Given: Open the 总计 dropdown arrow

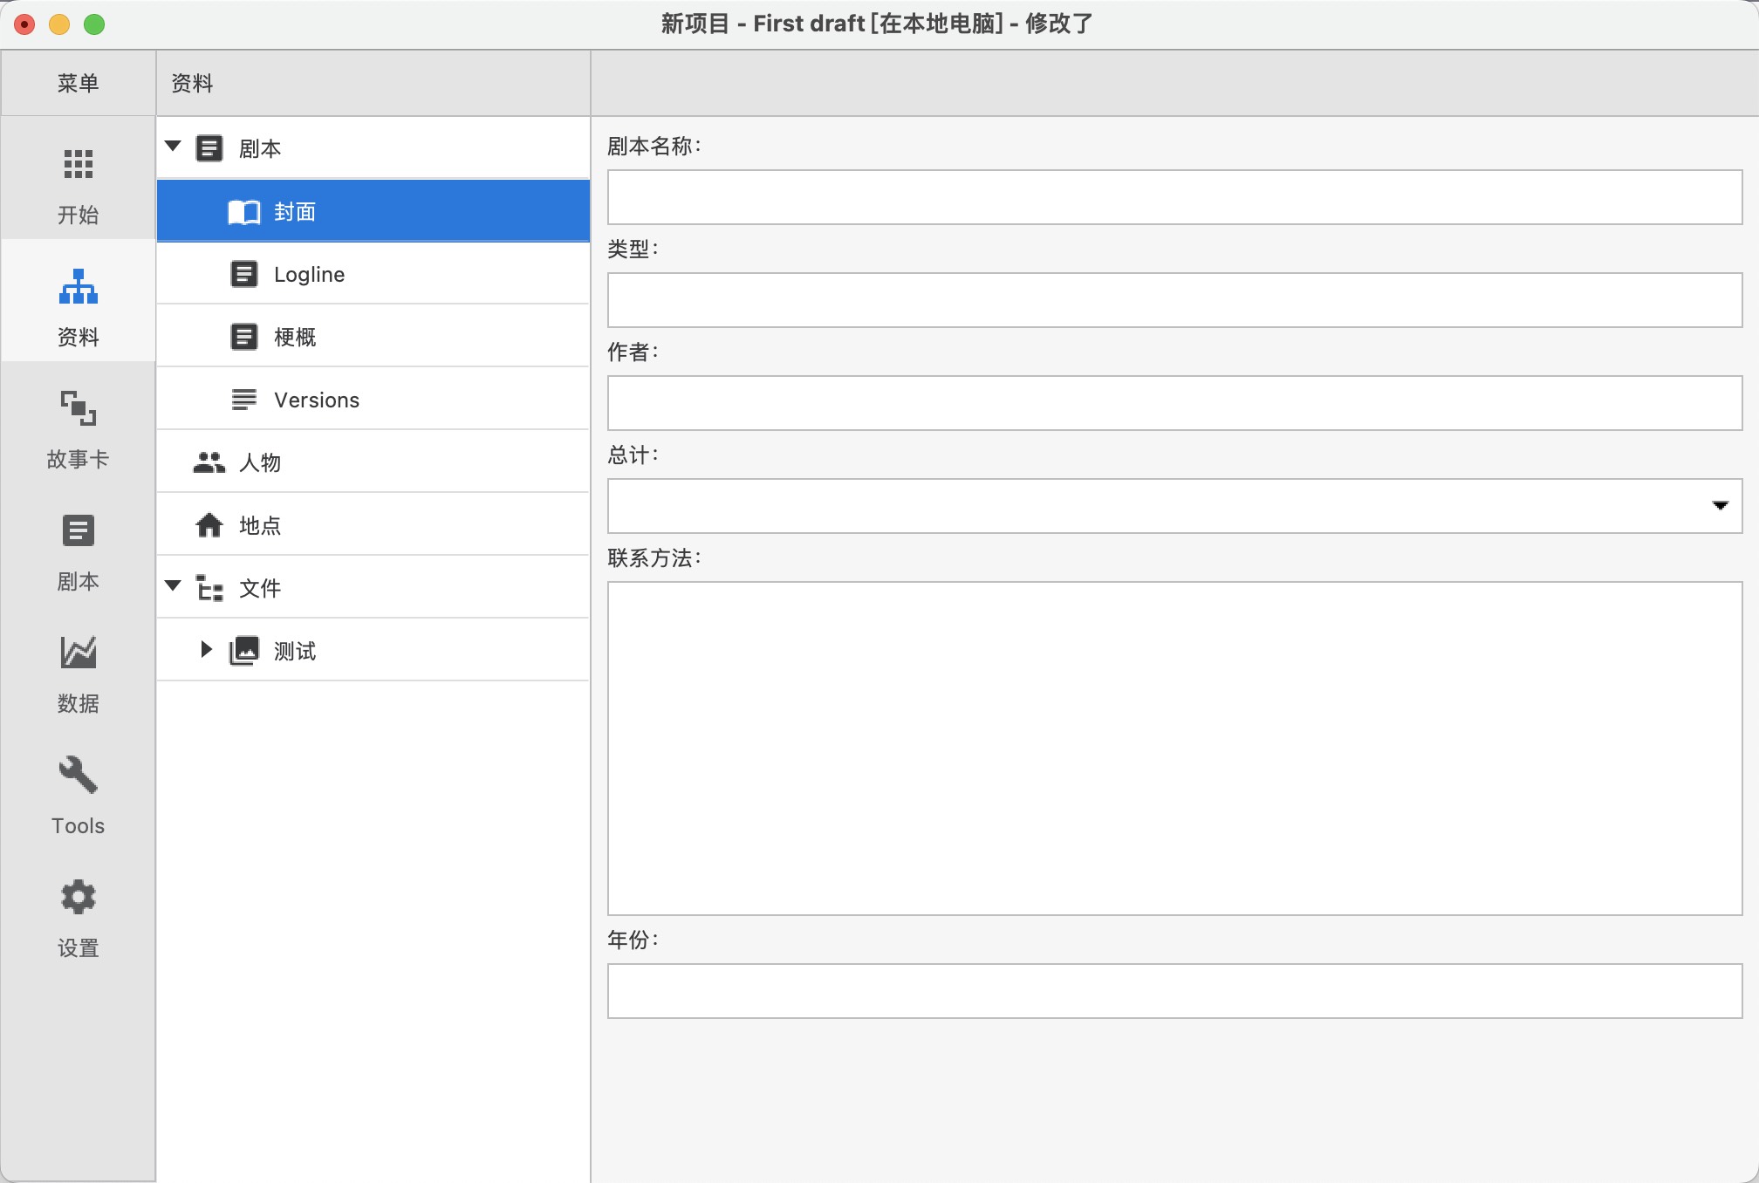Looking at the screenshot, I should coord(1720,506).
